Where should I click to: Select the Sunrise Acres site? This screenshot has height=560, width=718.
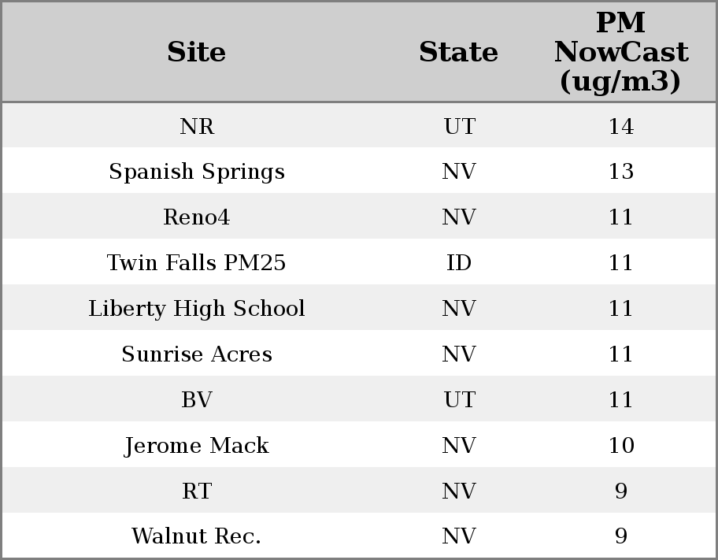[197, 354]
